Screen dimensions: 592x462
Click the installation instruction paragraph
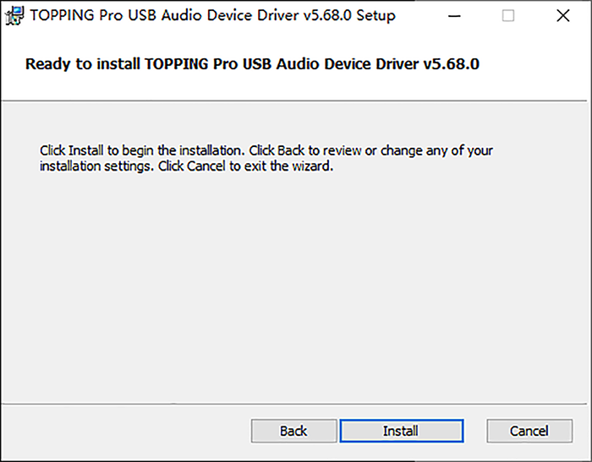266,158
